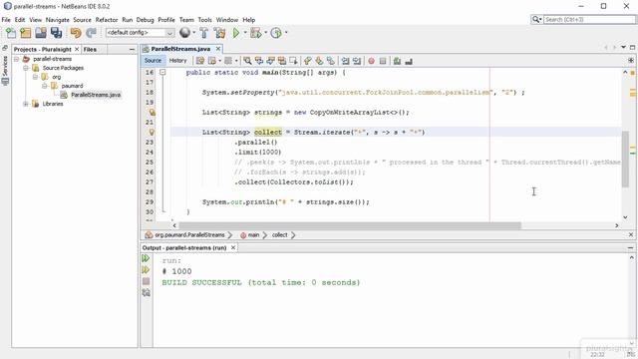The width and height of the screenshot is (638, 359).
Task: Click the orange Undo arrow
Action: coord(76,33)
